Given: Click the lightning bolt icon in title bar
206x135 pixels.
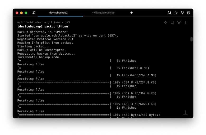Looking at the screenshot, I should 176,13.
